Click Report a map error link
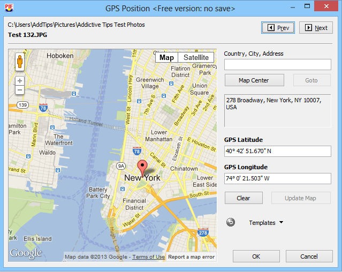Screen dimensions: 342x272 tap(191, 257)
